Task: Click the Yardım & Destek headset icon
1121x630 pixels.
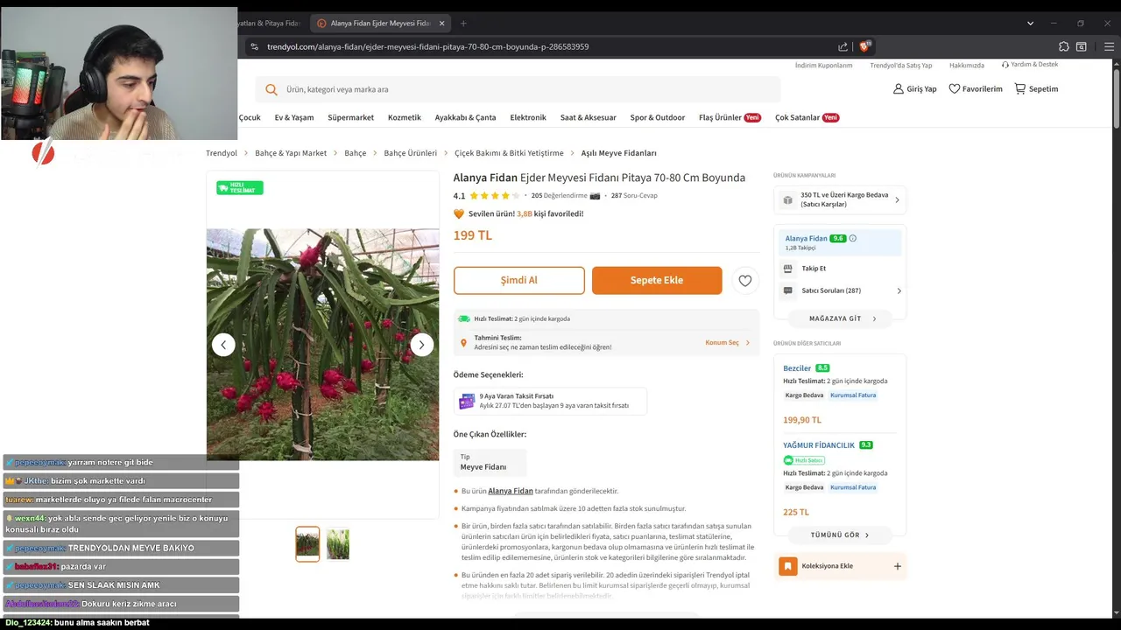Action: (1005, 65)
